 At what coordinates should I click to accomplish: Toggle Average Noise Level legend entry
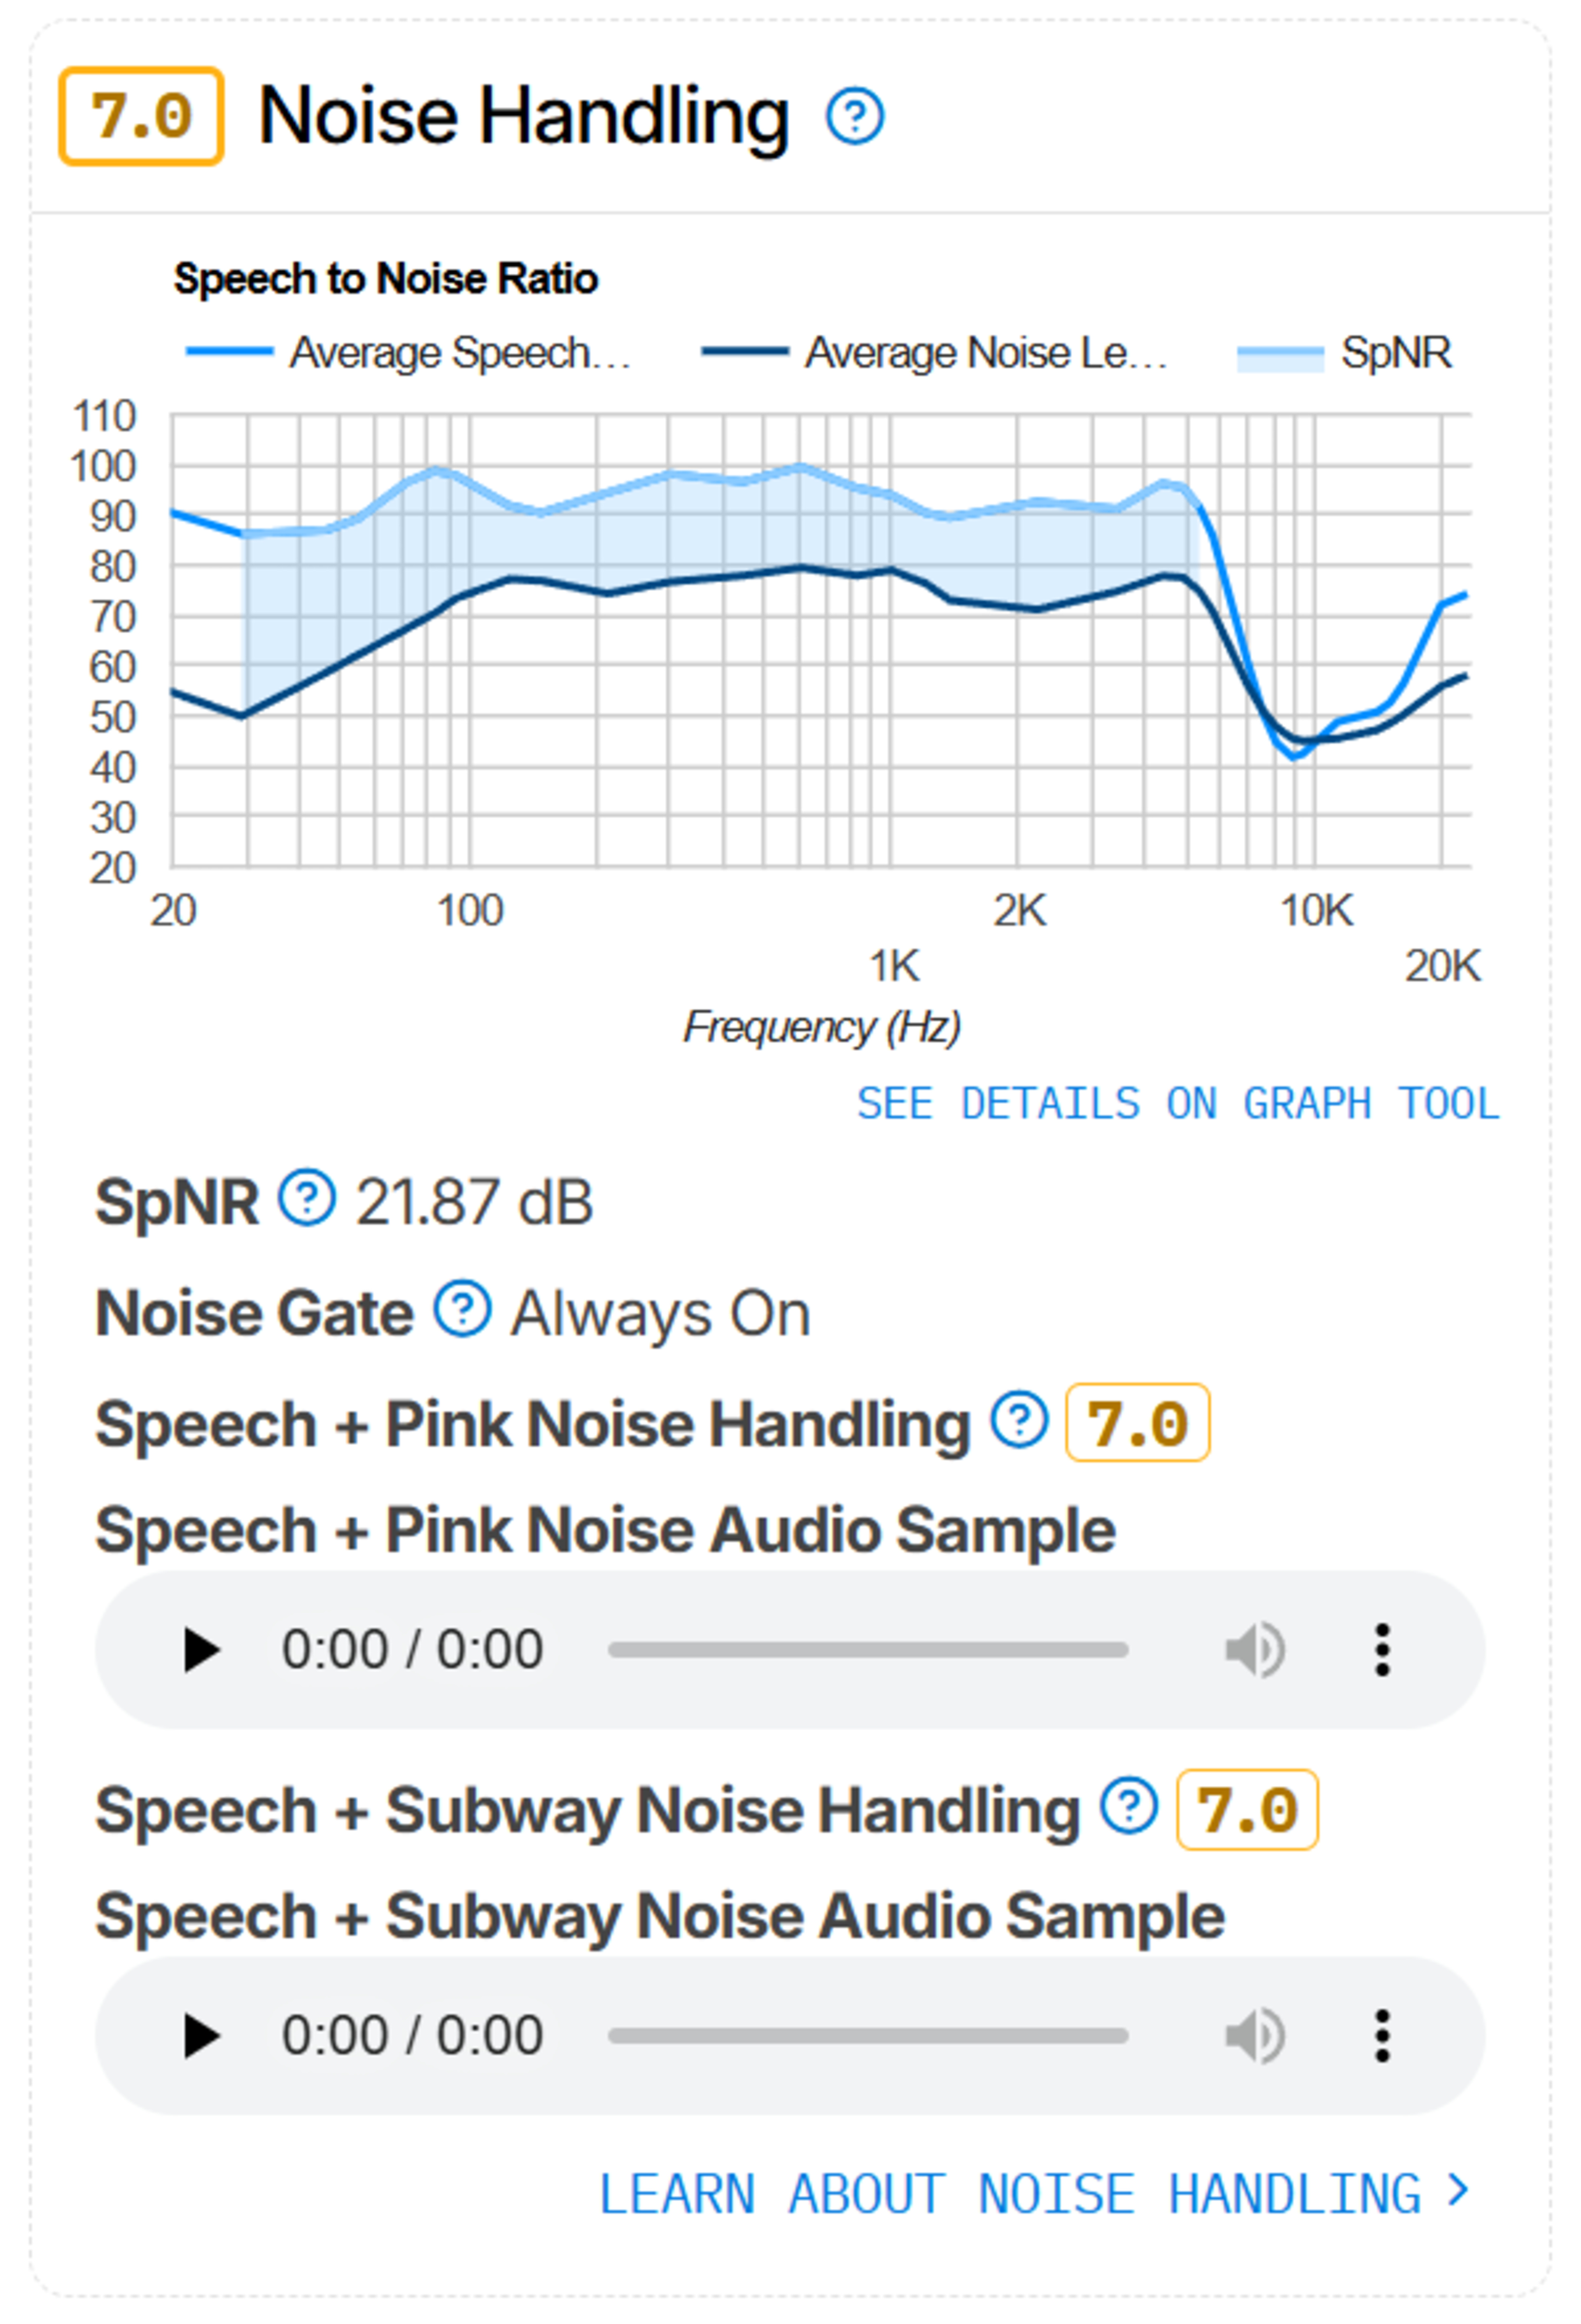935,353
